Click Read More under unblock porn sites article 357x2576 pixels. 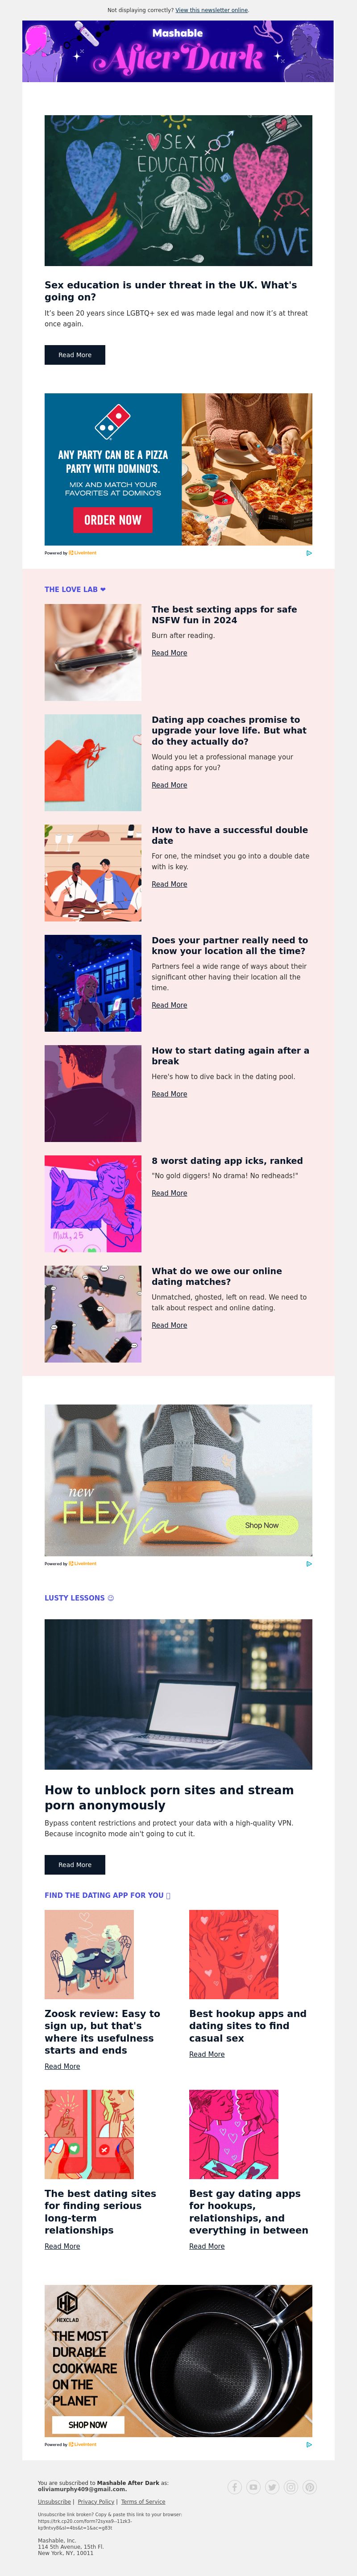(x=75, y=1865)
